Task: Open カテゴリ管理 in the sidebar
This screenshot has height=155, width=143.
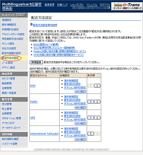Action: click(8, 79)
